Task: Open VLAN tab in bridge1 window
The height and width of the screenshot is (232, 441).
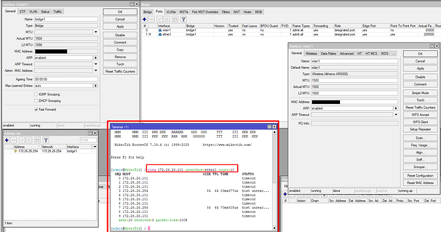Action: [33, 11]
